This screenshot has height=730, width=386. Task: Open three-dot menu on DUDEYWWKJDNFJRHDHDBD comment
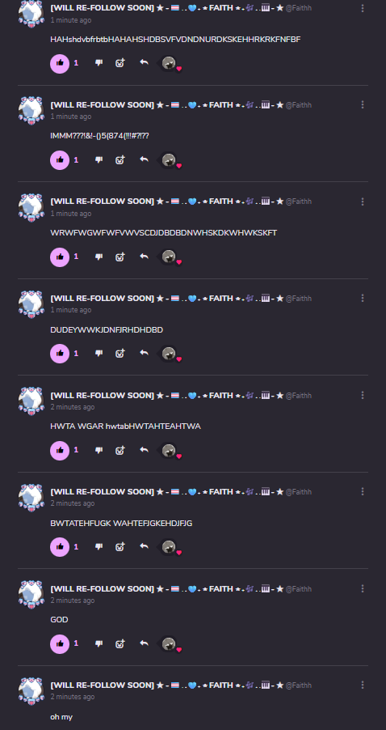[x=363, y=298]
